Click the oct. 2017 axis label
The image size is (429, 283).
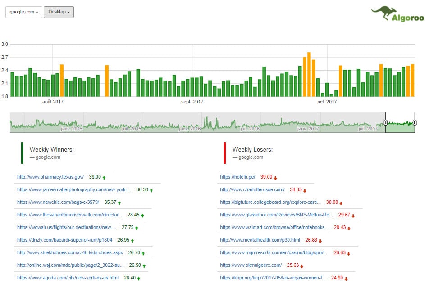click(327, 102)
